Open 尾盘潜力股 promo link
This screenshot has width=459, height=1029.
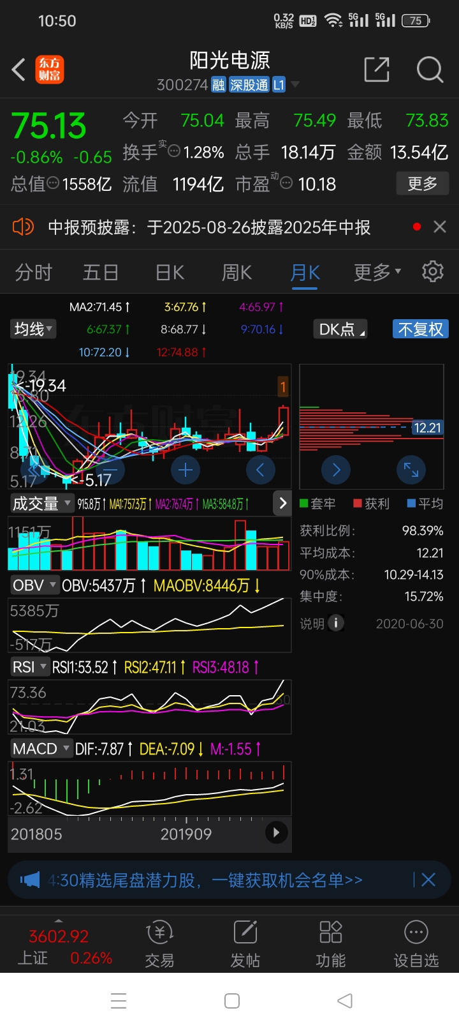coord(205,880)
